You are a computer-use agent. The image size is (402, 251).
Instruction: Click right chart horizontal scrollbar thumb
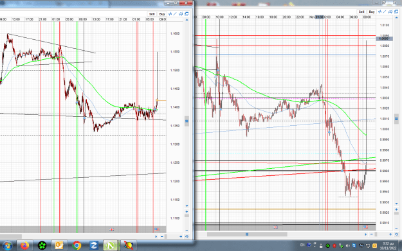(247, 234)
